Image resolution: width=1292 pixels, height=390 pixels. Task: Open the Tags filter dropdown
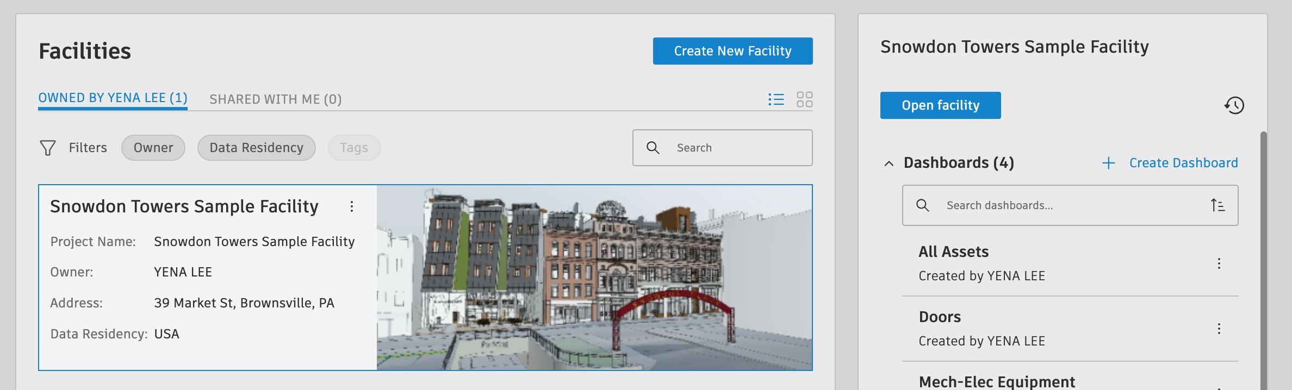coord(354,148)
